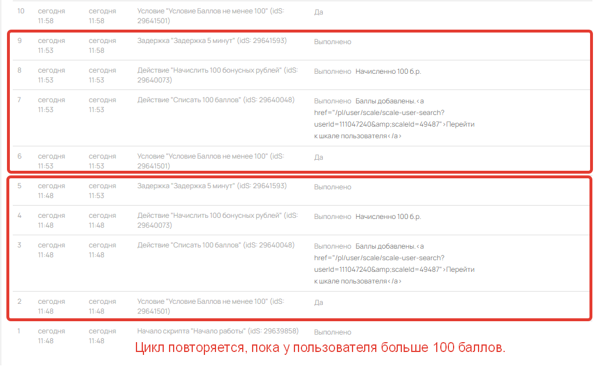
Task: Click the row number 1 cell
Action: coord(19,331)
